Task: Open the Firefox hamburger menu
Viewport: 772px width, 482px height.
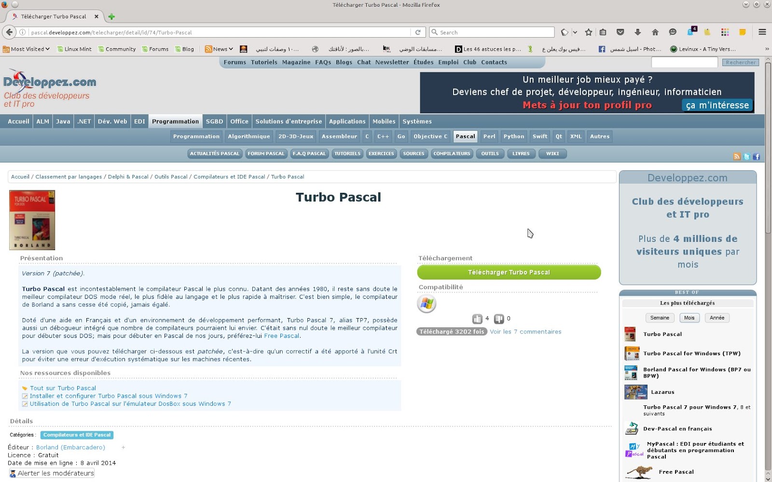Action: click(x=762, y=32)
